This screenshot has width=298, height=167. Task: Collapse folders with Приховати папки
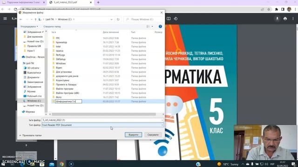click(x=30, y=135)
